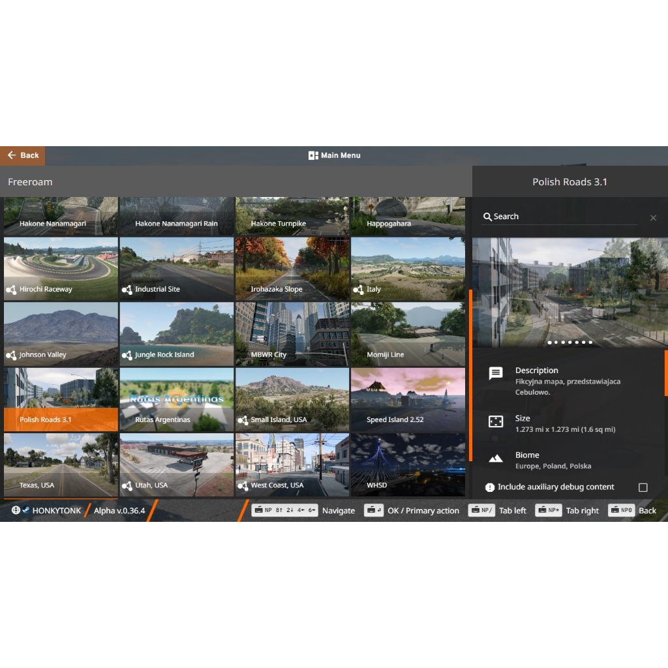Viewport: 668px width, 668px height.
Task: Select the Hirochi Raceway map
Action: tap(61, 269)
